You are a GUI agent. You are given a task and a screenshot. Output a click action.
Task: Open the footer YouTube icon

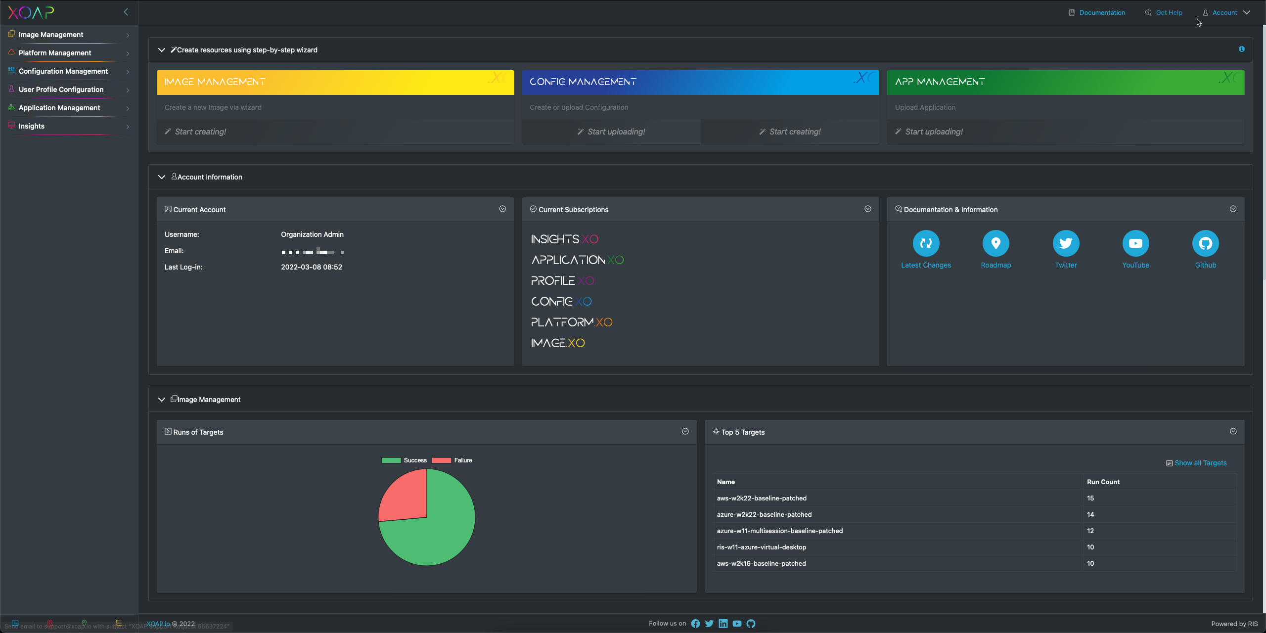(x=737, y=624)
